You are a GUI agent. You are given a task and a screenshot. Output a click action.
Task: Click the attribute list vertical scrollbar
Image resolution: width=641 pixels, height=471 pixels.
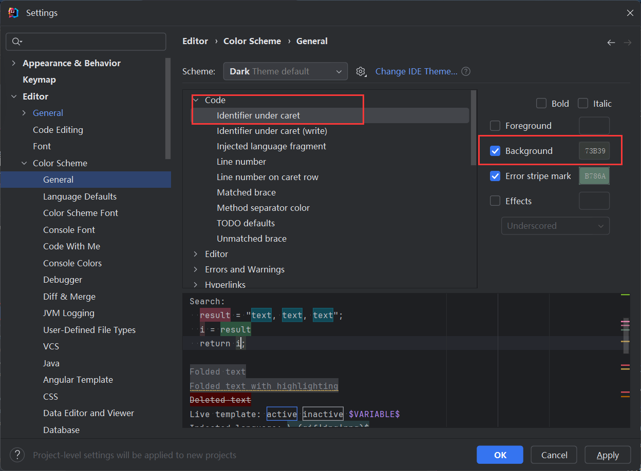[474, 128]
